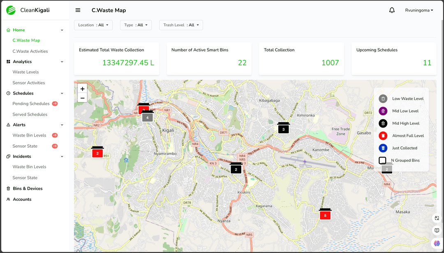Open C.Waste Map in sidebar
The image size is (444, 253).
point(26,40)
